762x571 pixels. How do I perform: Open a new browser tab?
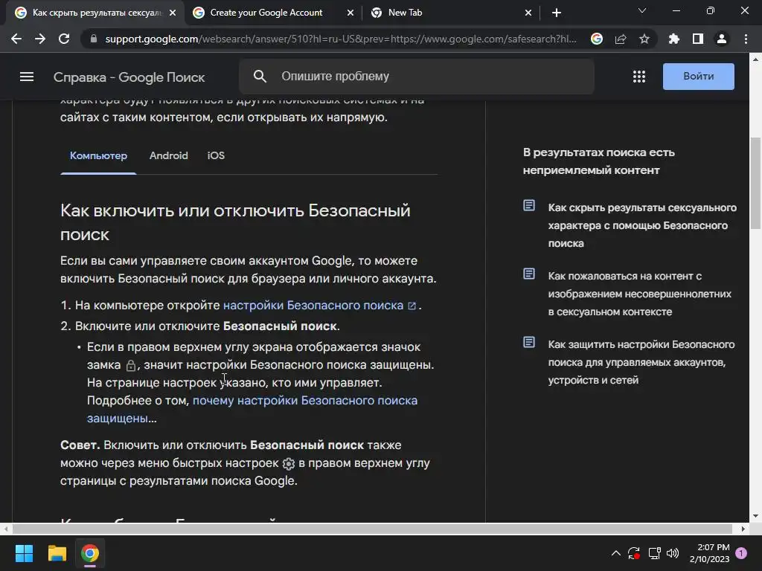[557, 13]
